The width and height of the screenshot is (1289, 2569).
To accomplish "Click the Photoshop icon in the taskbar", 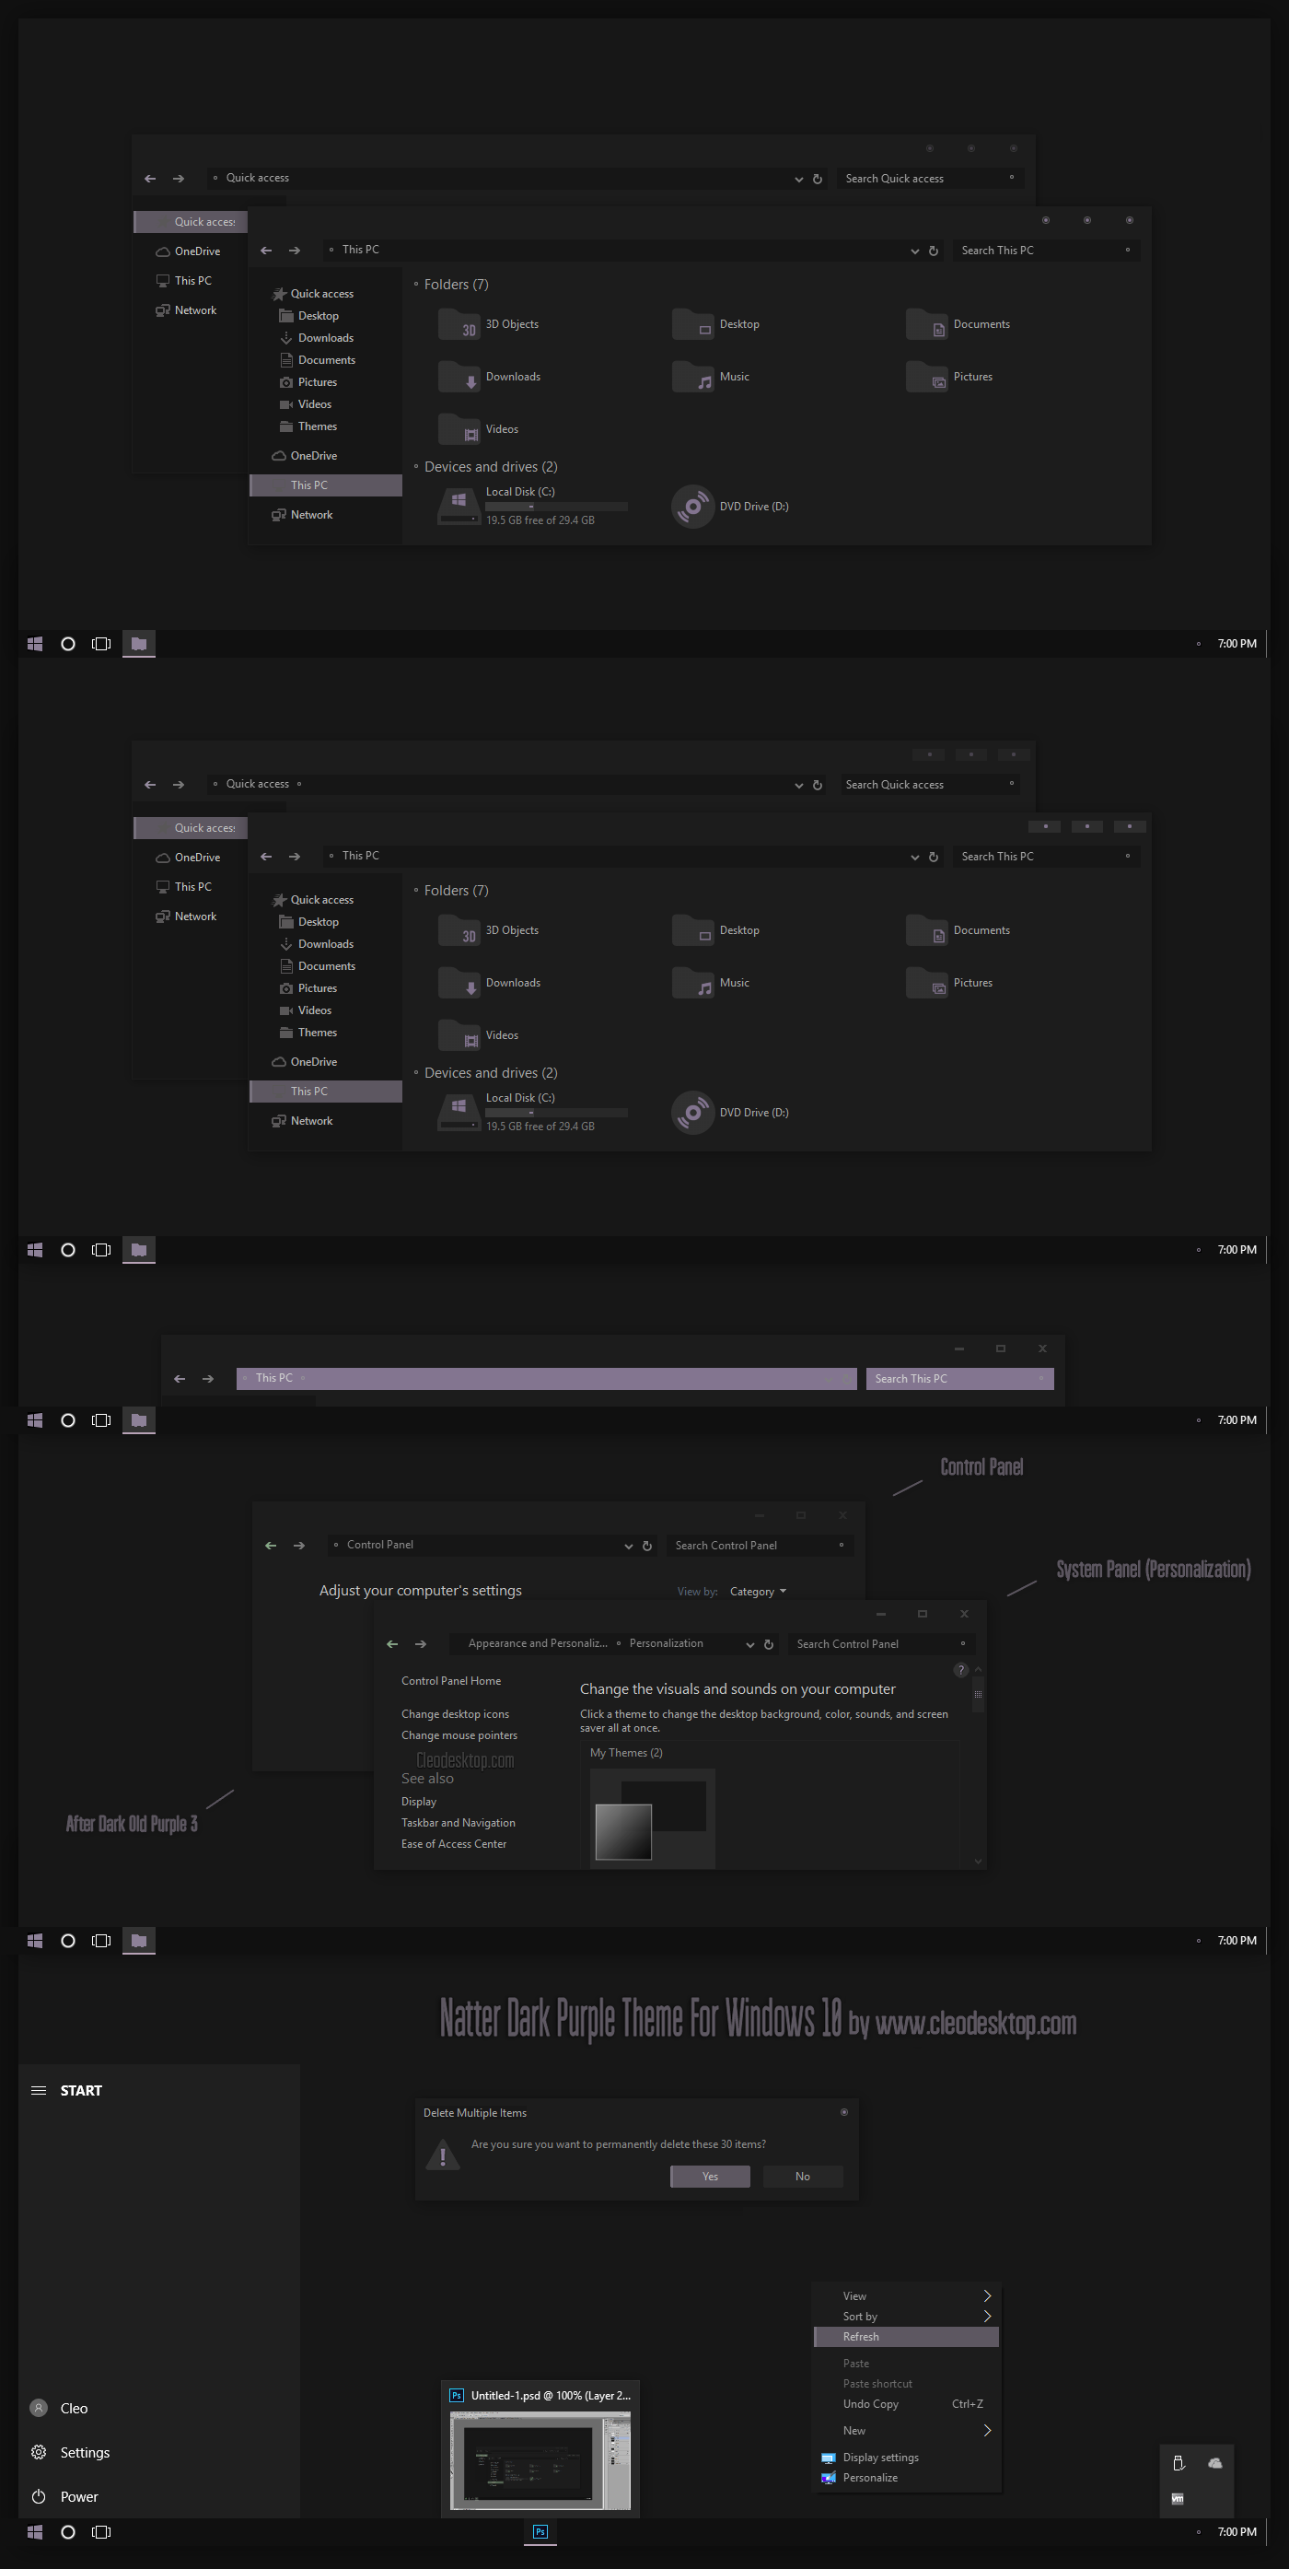I will tap(540, 2531).
